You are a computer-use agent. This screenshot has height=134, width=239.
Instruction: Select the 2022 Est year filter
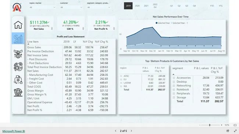155,6
